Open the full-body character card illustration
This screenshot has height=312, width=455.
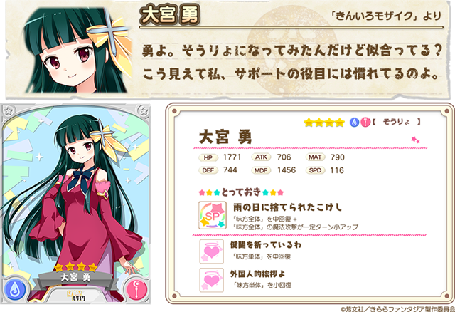pos(76,204)
